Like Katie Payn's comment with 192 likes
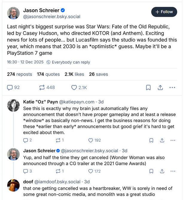The image size is (185, 200). coord(91,140)
